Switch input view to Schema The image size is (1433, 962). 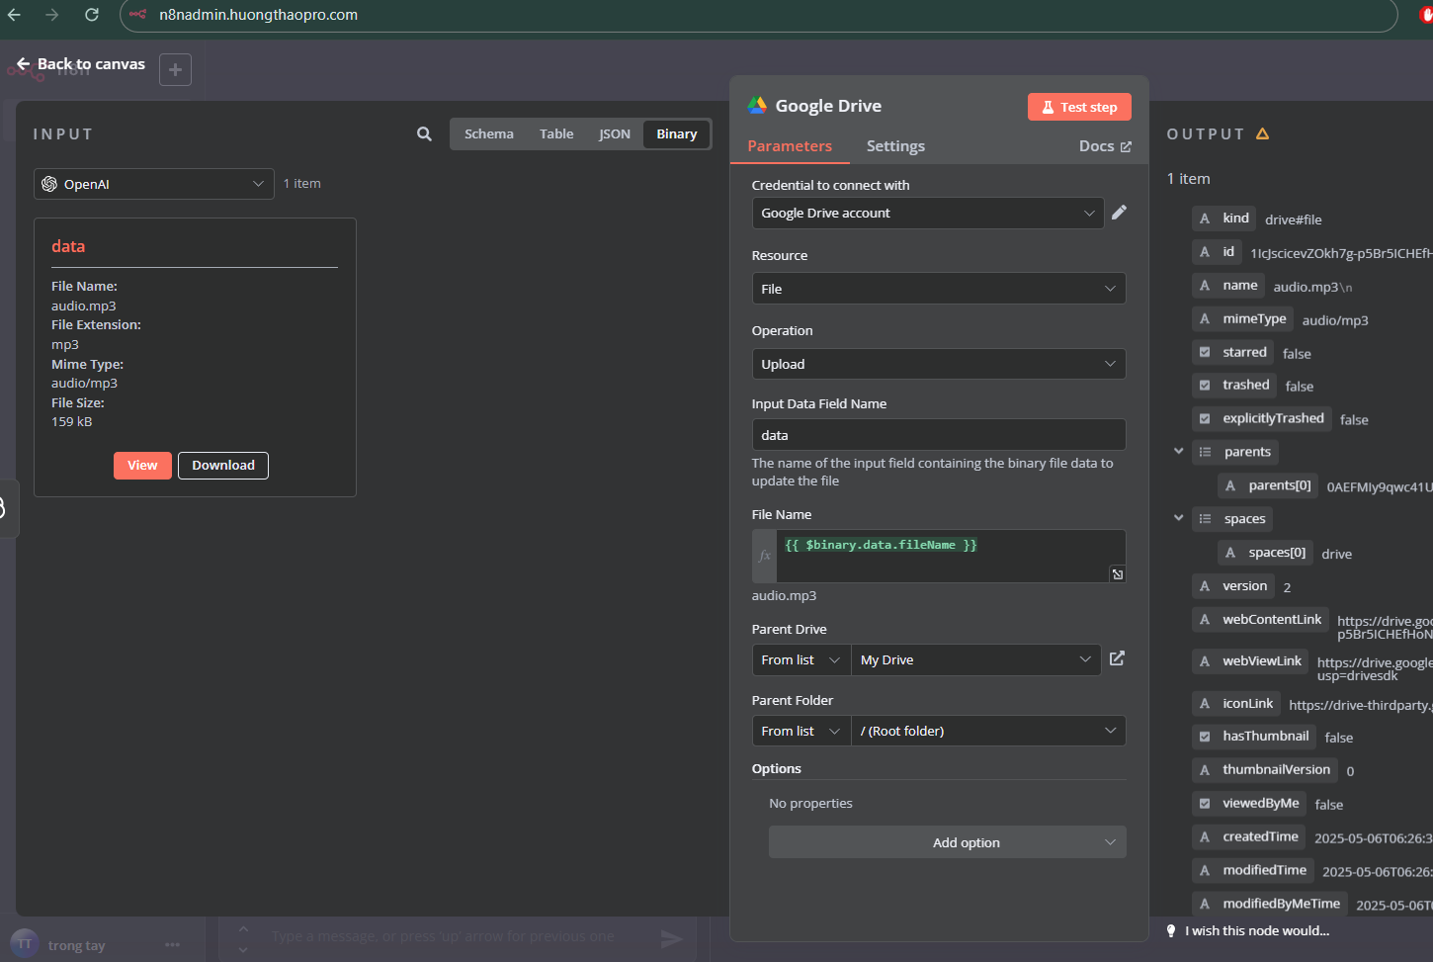point(489,133)
